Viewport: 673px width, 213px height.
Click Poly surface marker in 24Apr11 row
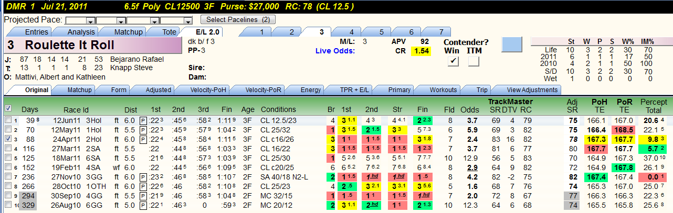tap(143, 139)
